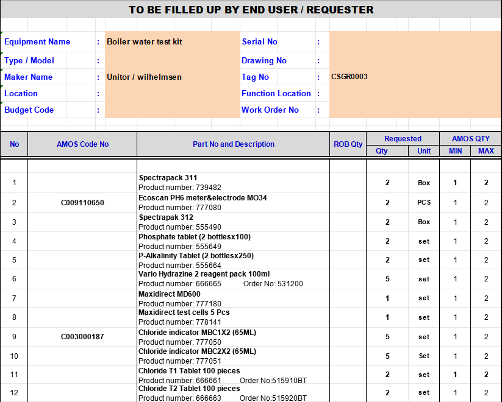Select the 'Requested' header cell
Screen dimensions: 502x402
click(403, 139)
